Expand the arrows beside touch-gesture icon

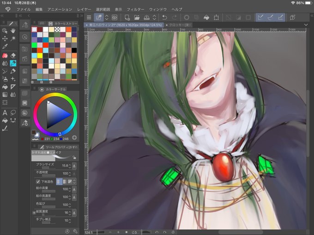tap(107, 18)
